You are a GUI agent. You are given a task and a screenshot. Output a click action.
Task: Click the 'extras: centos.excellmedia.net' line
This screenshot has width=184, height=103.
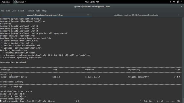click(21, 45)
